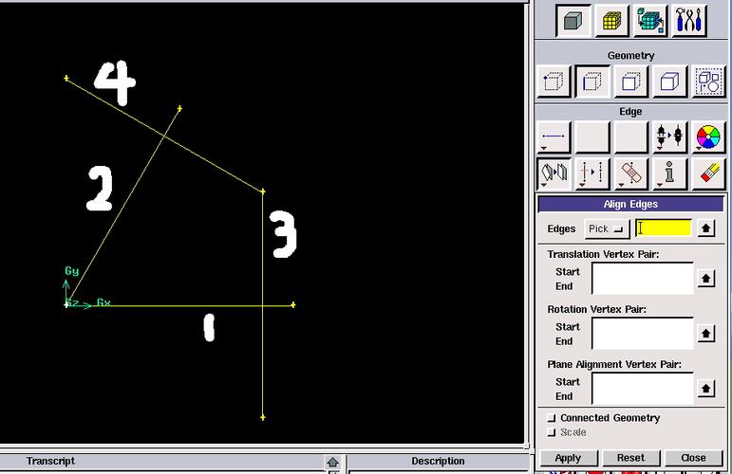Open the Zones operation toolpad
The width and height of the screenshot is (732, 474).
pyautogui.click(x=651, y=21)
